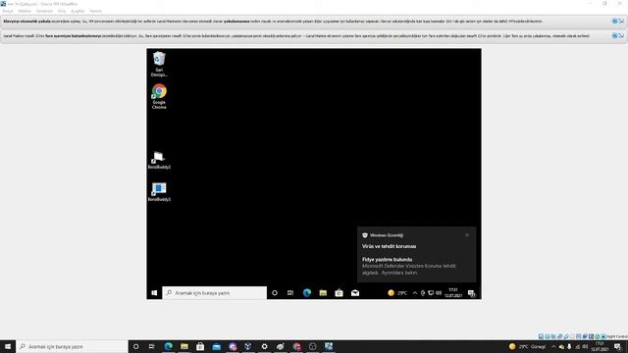Image resolution: width=628 pixels, height=353 pixels.
Task: Open Task View in the VM taskbar
Action: click(290, 293)
